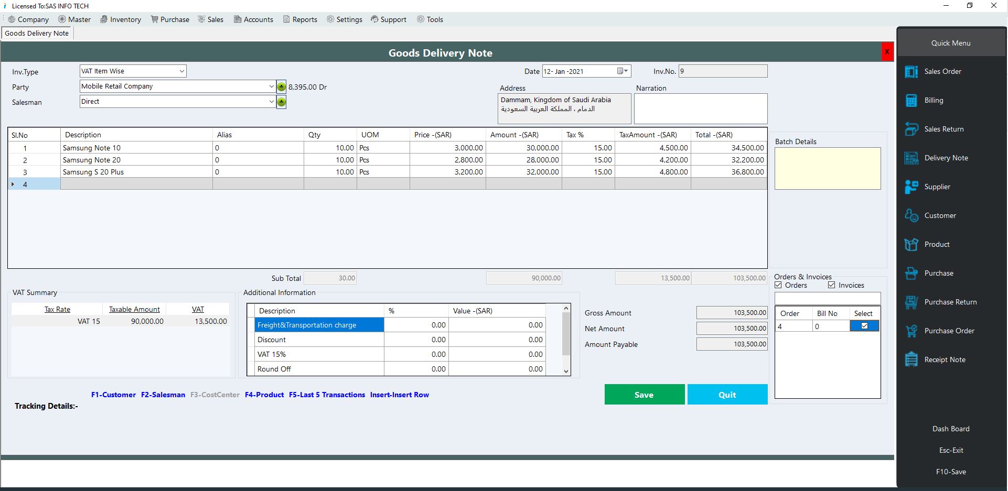Open Customer icon in Quick Menu
This screenshot has height=491, width=1008.
pos(912,215)
